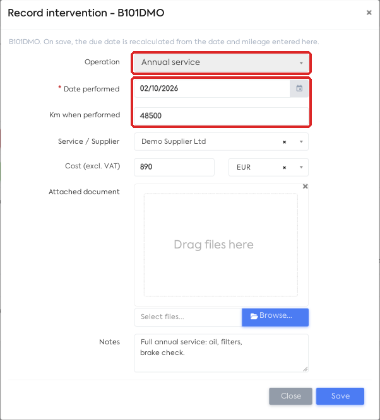
Task: Open the calendar picker for Date performed
Action: coord(299,88)
